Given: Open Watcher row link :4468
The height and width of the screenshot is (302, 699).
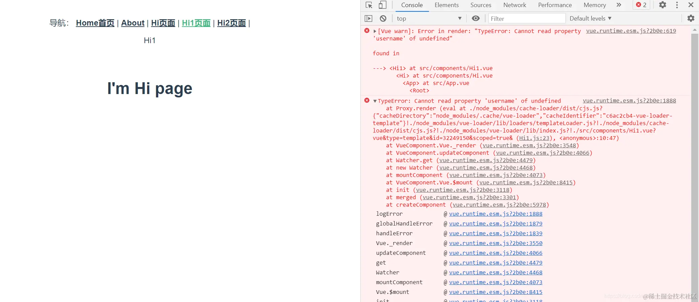Looking at the screenshot, I should pos(496,272).
